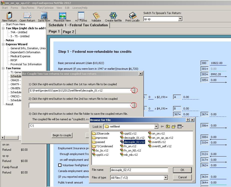Screen dimensions: 231x187
Task: Select file decouple_01.r12 in file list
Action: pos(132,138)
